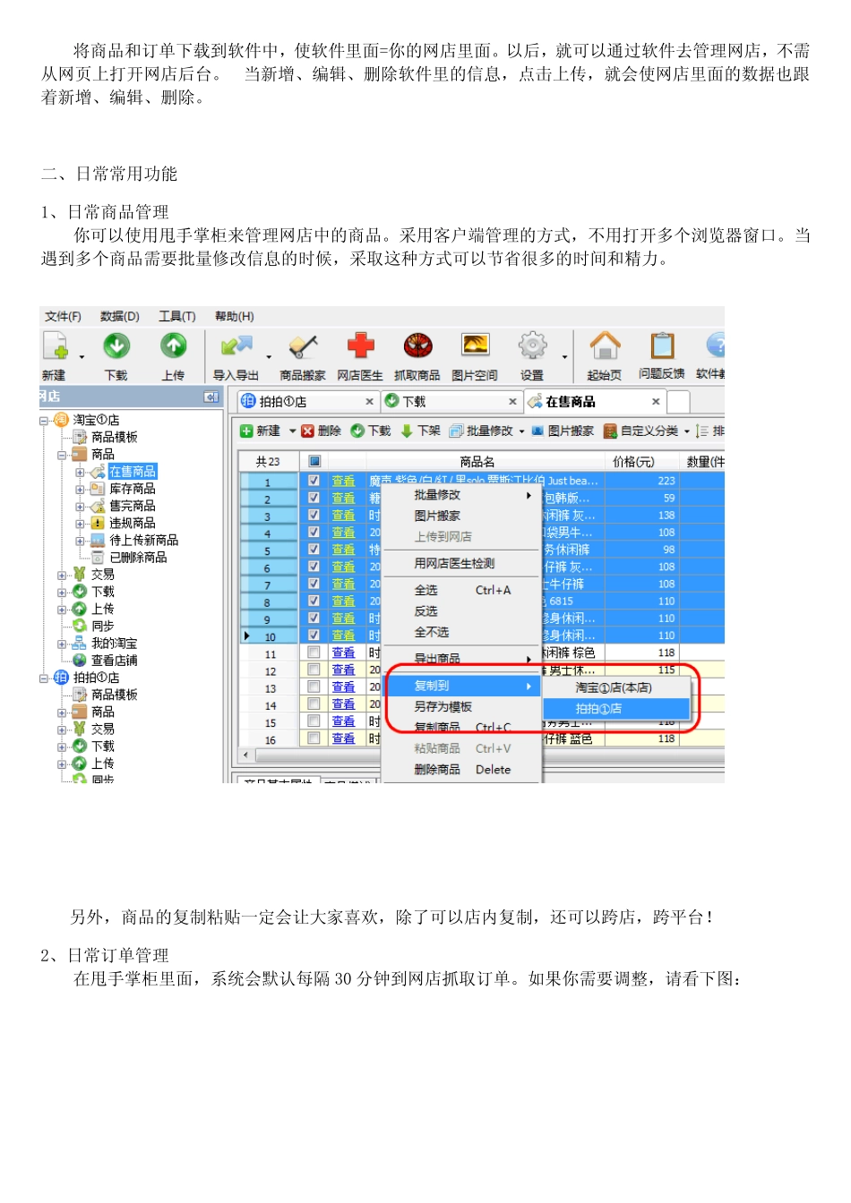
Task: Click 下载 in the product list toolbar
Action: point(371,431)
